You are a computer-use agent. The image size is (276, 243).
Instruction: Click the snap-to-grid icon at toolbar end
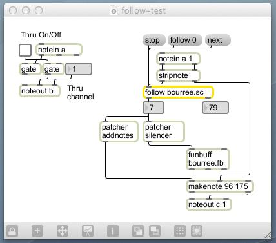click(197, 231)
